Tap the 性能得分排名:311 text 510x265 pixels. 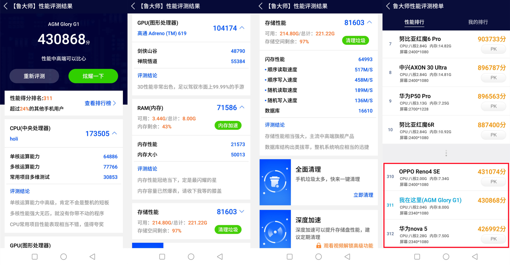coord(31,98)
